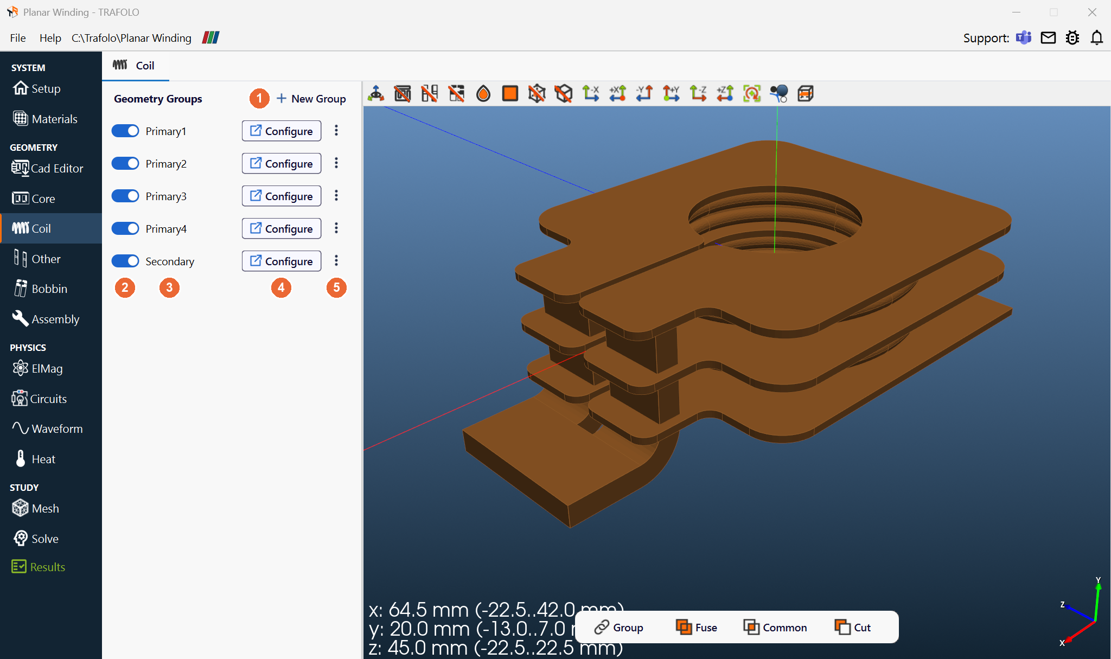Viewport: 1111px width, 659px height.
Task: Set view to -X direction
Action: 591,93
